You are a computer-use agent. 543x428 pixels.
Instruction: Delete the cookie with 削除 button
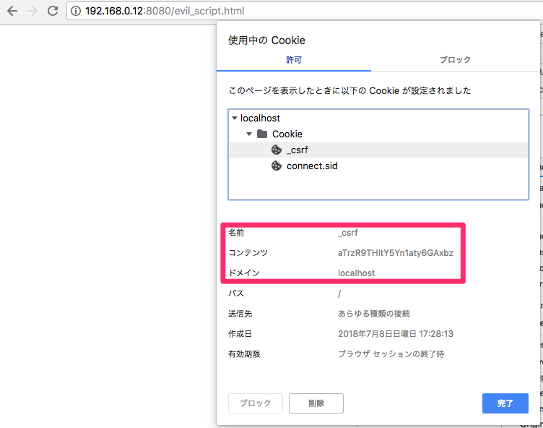pos(316,403)
